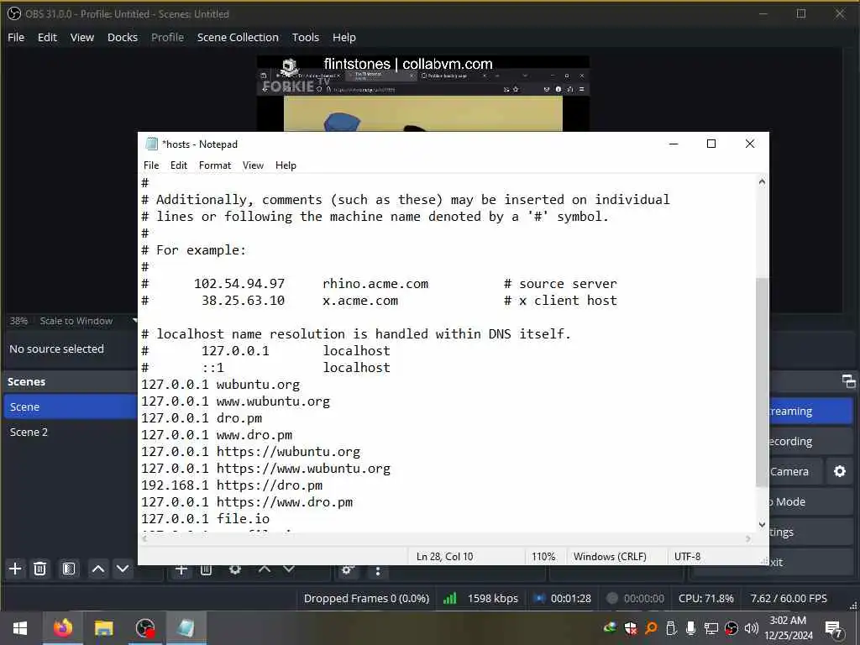Open the Notepad File menu
This screenshot has width=860, height=645.
pos(151,165)
